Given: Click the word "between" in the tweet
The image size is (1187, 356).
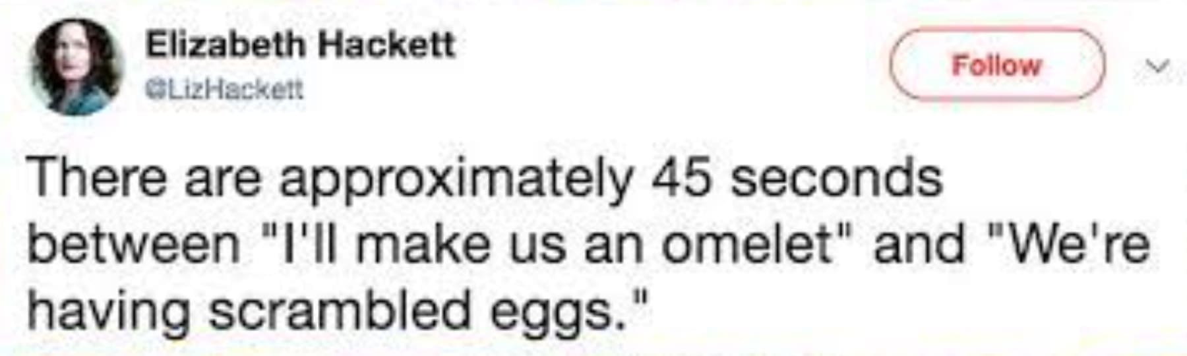Looking at the screenshot, I should point(133,245).
